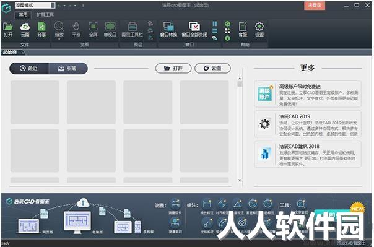Activate the 全屏 fullscreen icon

tap(93, 29)
